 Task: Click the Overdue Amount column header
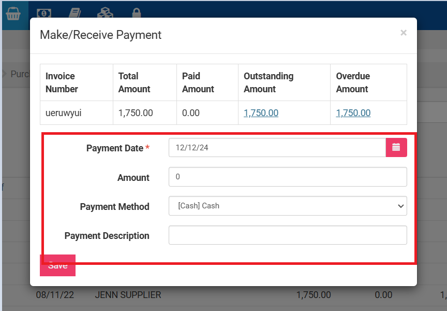click(x=368, y=82)
